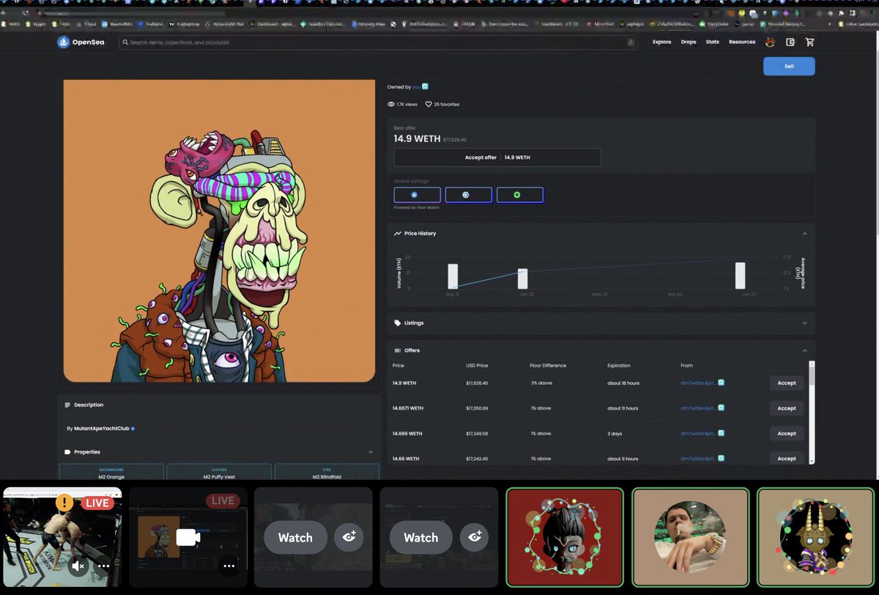
Task: Collapse the Properties section
Action: coord(371,452)
